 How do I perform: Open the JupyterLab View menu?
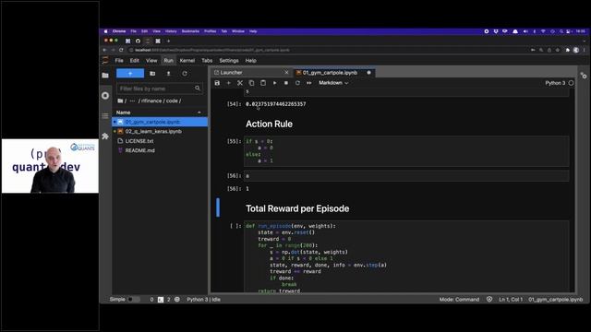pos(151,60)
